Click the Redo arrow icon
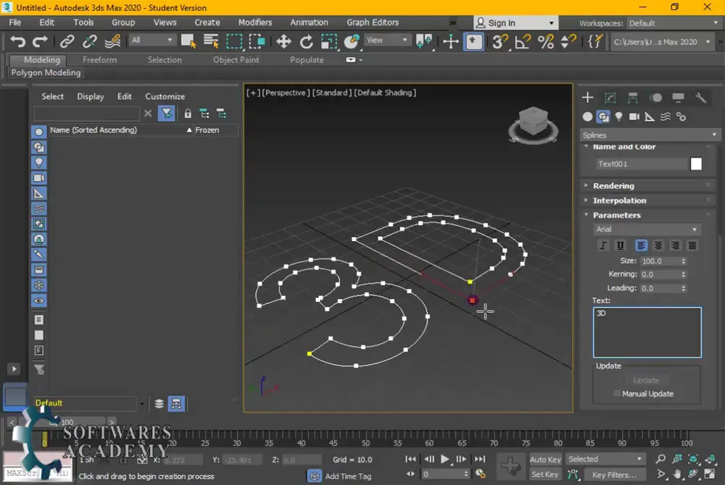This screenshot has height=485, width=725. coord(40,41)
